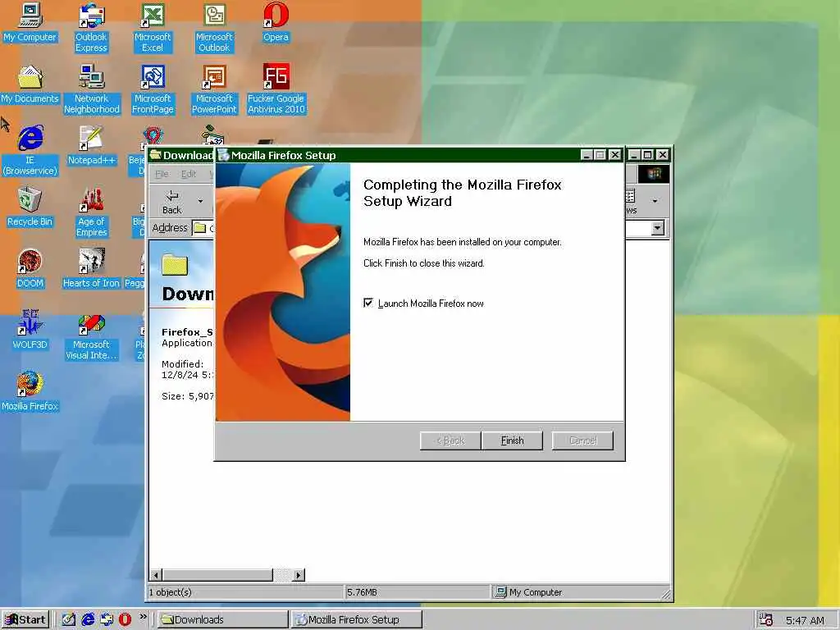Image resolution: width=840 pixels, height=630 pixels.
Task: Select the Recycle Bin icon
Action: click(x=30, y=208)
